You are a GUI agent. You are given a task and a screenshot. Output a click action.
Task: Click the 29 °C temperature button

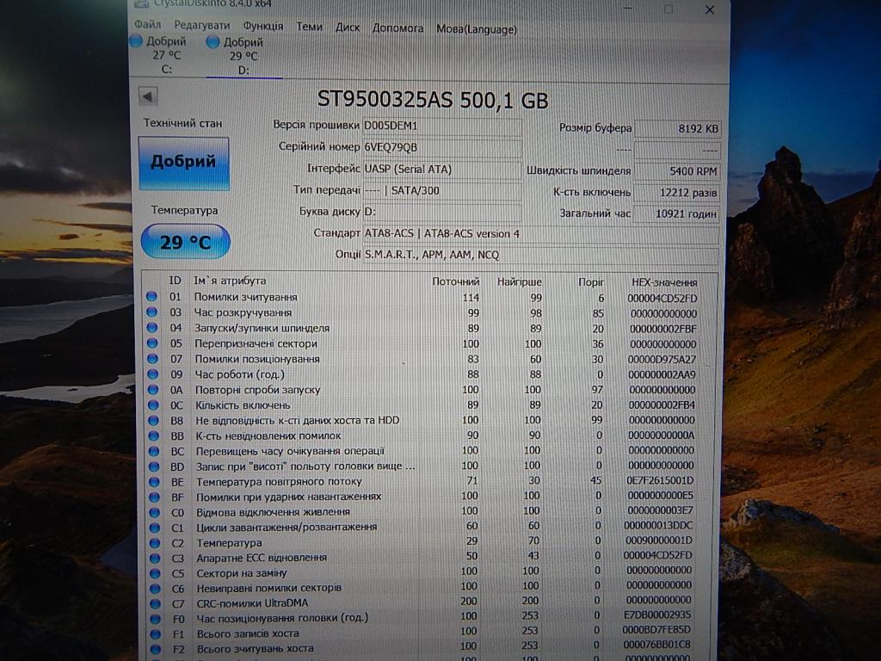(x=185, y=242)
